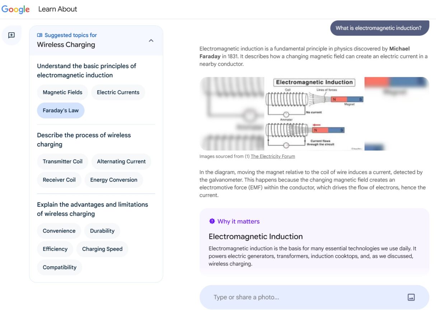436x310 pixels.
Task: Select the Alternating Current topic chip
Action: [121, 161]
